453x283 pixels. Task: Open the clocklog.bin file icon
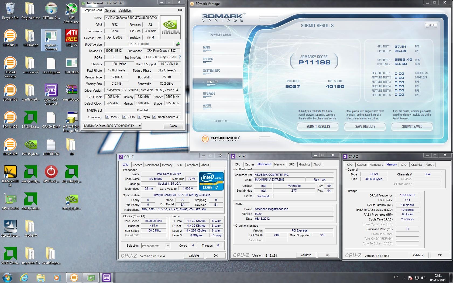click(51, 65)
